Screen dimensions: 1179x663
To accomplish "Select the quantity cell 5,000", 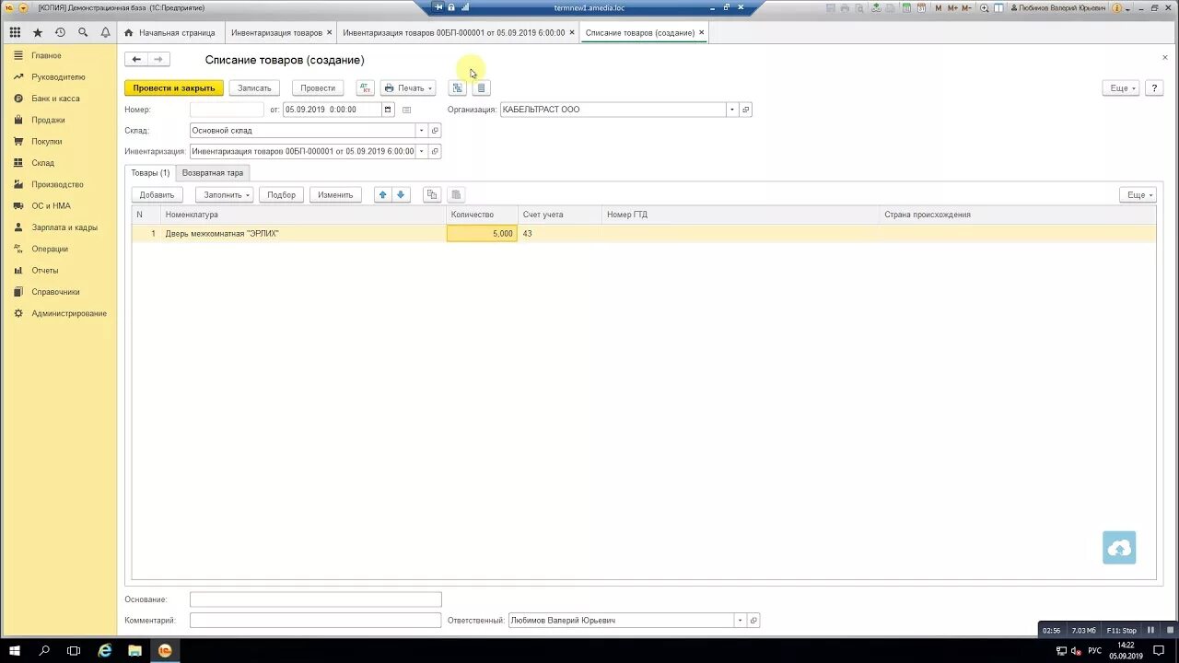I will [482, 234].
